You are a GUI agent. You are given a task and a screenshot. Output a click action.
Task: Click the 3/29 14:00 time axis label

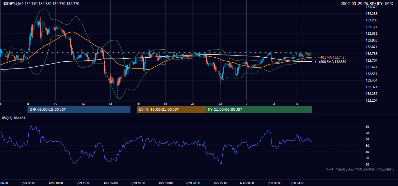[110, 183]
